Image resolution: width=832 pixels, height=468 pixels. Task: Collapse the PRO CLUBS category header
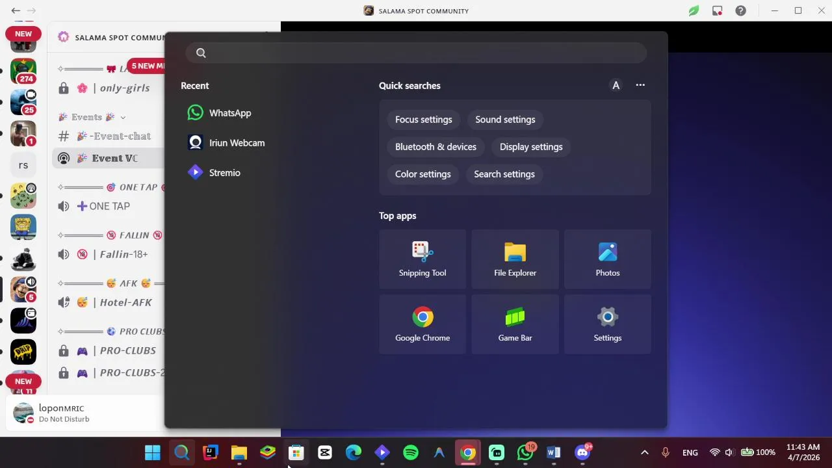tap(110, 331)
